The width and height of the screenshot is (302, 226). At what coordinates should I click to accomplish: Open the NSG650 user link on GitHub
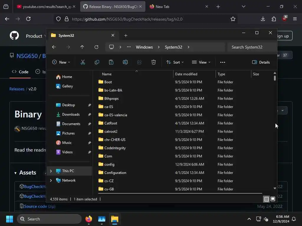pos(27,56)
